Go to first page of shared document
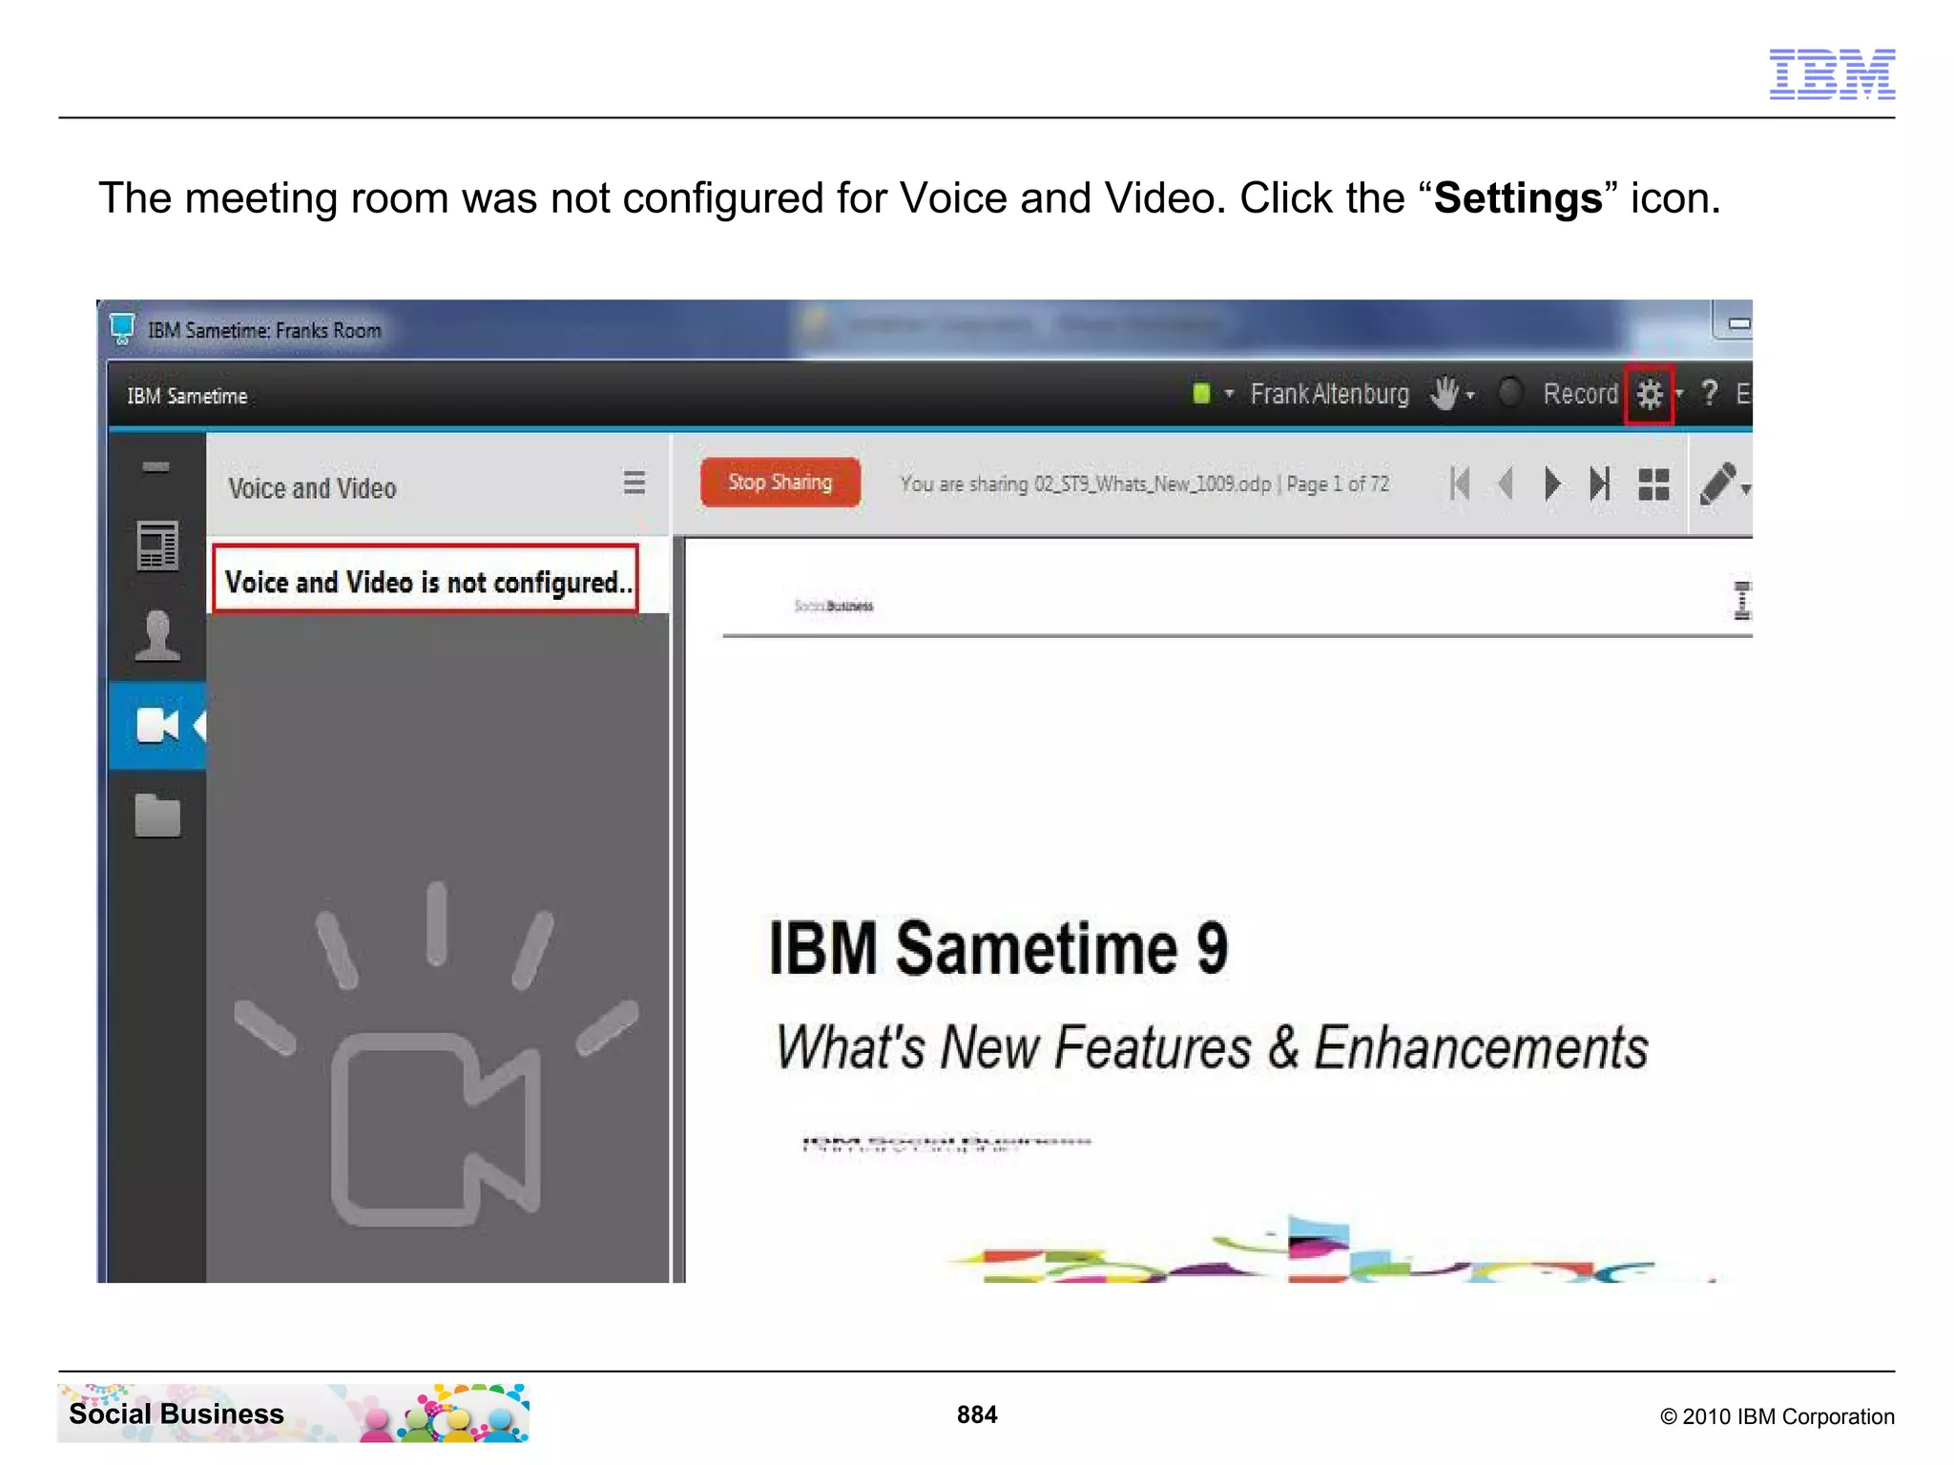The image size is (1954, 1465). point(1459,484)
